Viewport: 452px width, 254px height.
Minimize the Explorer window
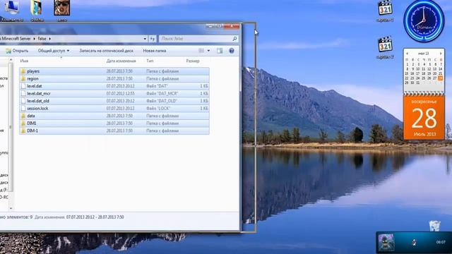point(210,26)
